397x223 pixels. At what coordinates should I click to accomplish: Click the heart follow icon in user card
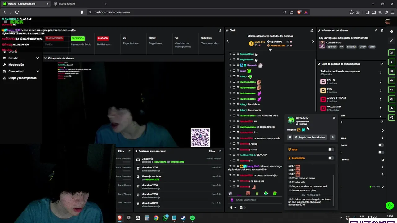coord(290,137)
